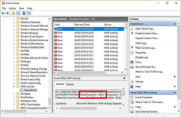Click the Back arrow toolbar icon
This screenshot has height=118, width=181.
(x=3, y=13)
